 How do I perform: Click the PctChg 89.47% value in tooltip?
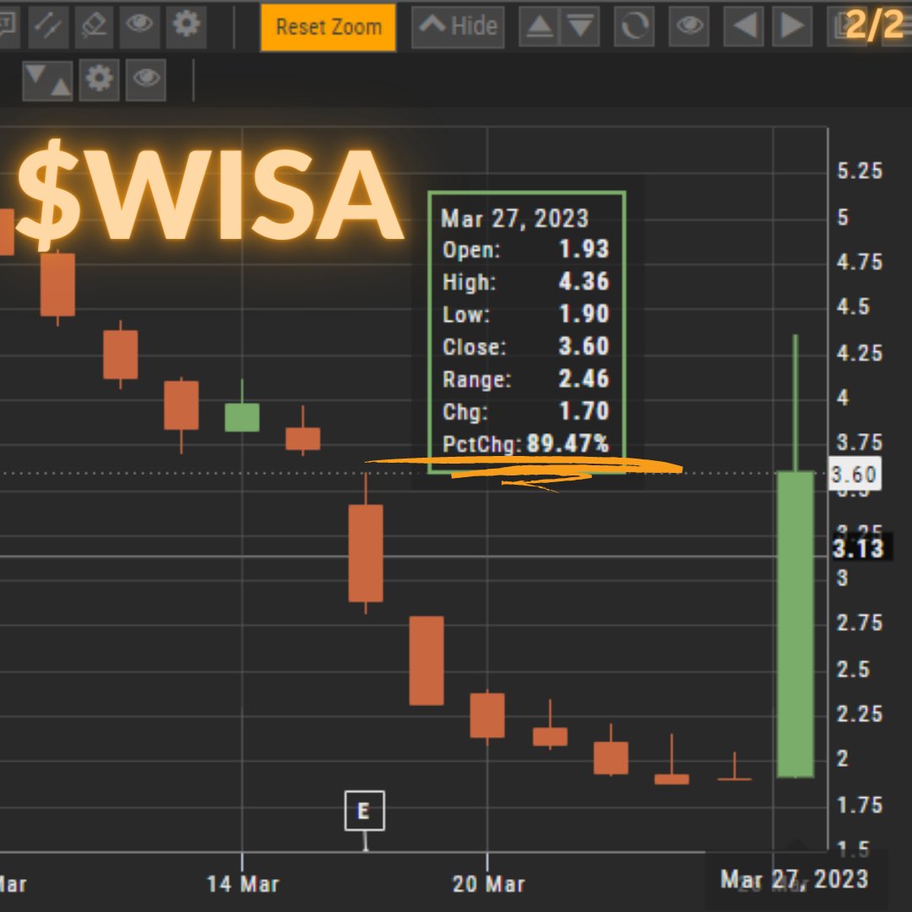point(567,444)
